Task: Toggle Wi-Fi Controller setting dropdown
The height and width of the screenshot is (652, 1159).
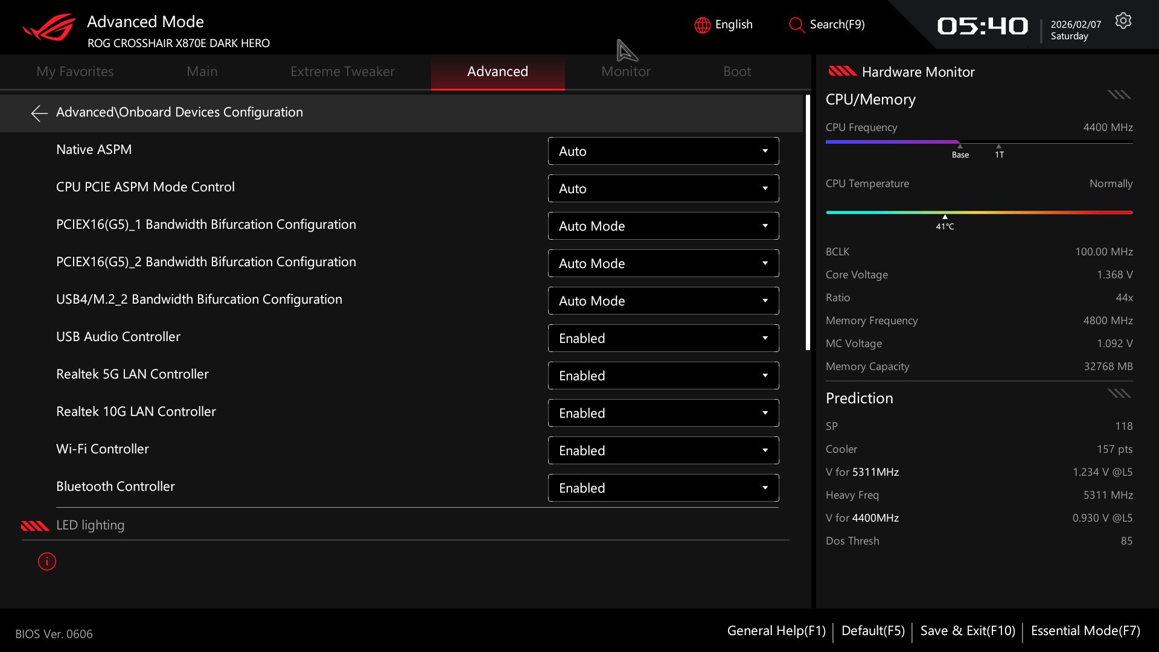Action: point(663,450)
